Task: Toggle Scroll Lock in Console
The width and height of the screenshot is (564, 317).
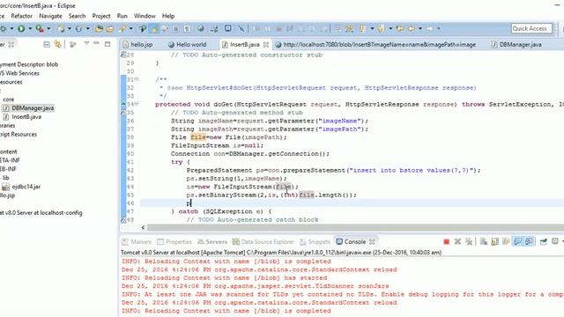Action: pyautogui.click(x=495, y=242)
